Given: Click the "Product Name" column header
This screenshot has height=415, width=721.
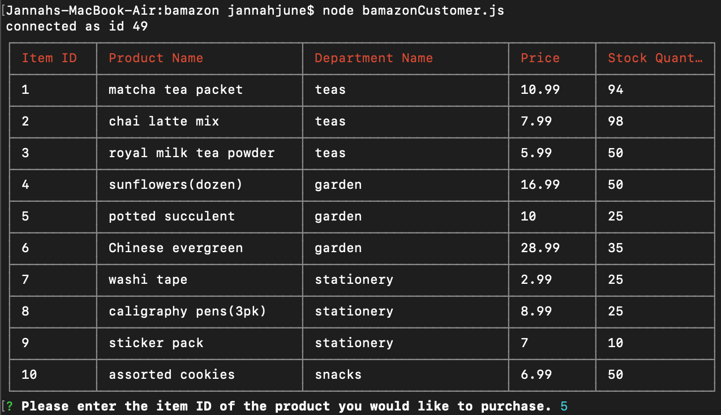Looking at the screenshot, I should pos(156,58).
